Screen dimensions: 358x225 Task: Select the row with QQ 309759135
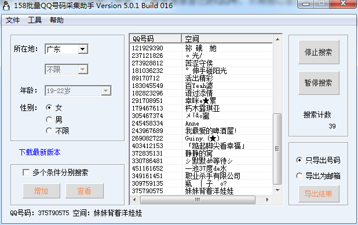coord(202,183)
